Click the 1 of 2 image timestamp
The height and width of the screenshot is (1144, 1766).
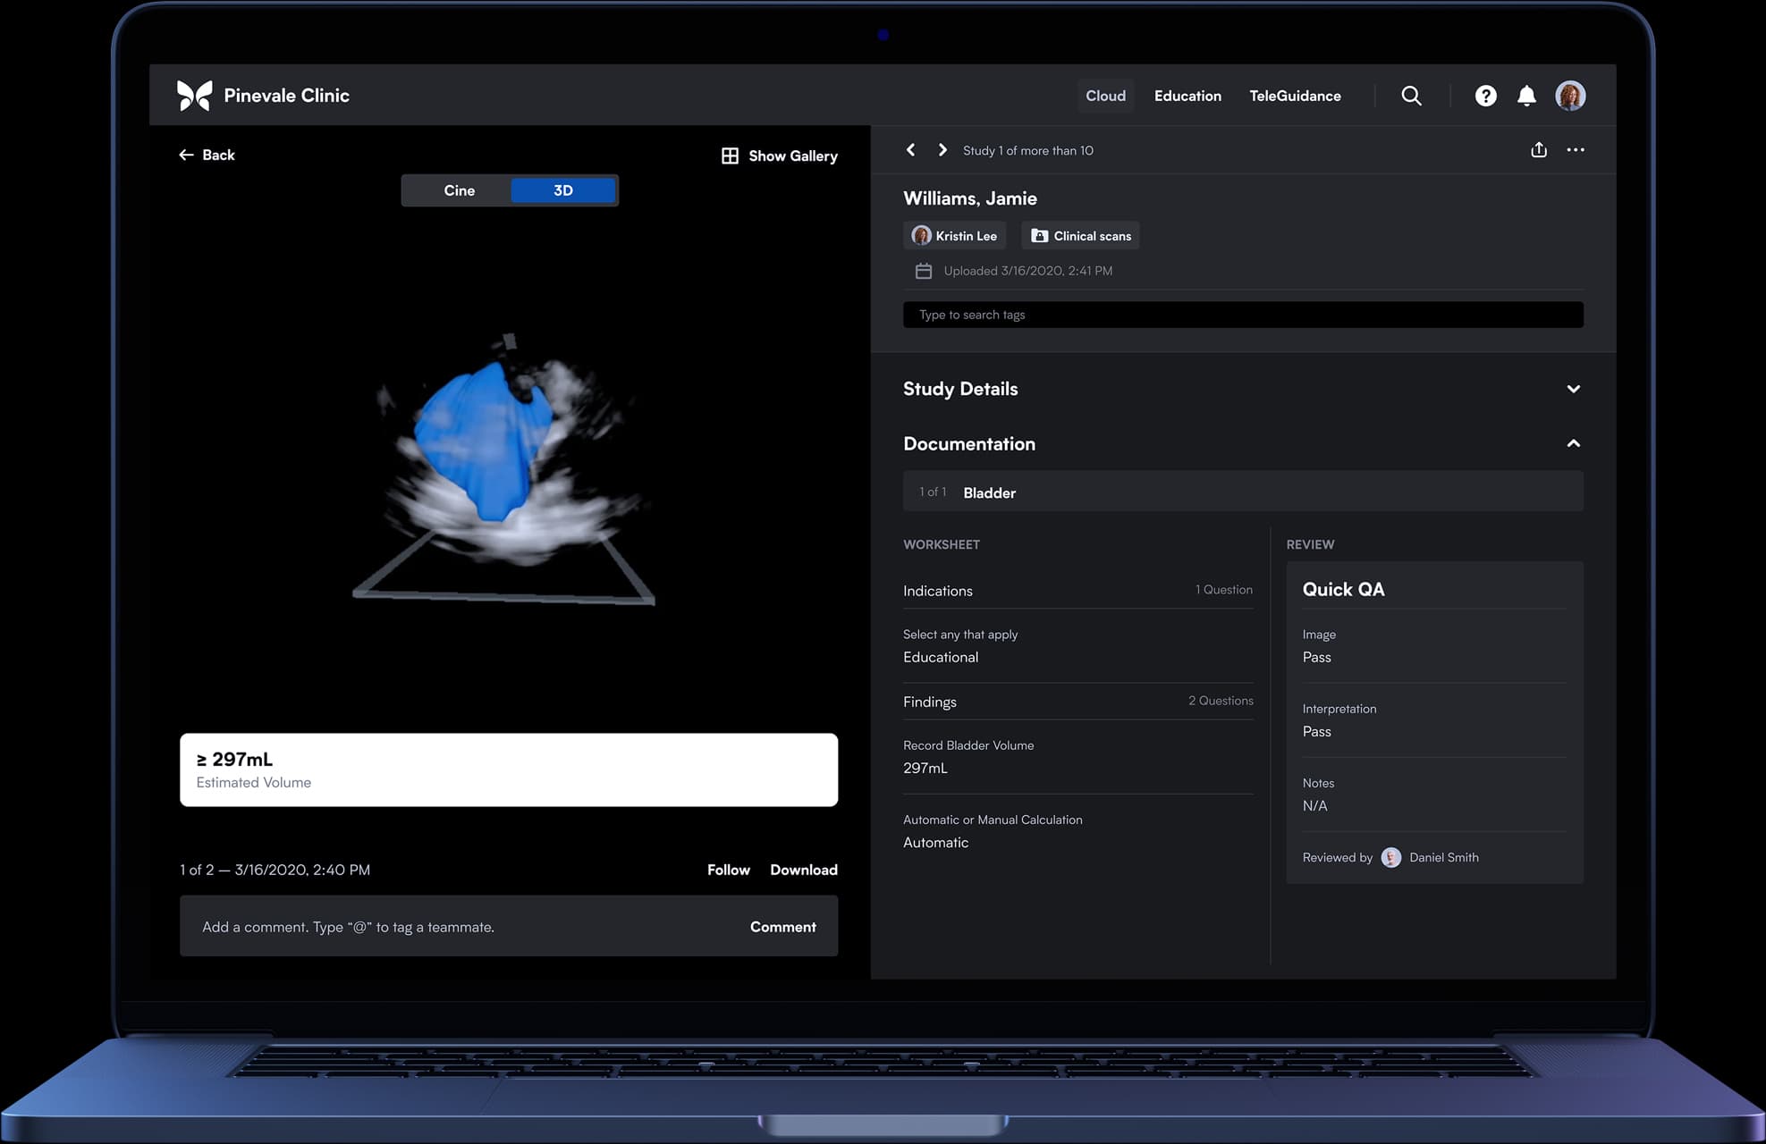point(275,870)
